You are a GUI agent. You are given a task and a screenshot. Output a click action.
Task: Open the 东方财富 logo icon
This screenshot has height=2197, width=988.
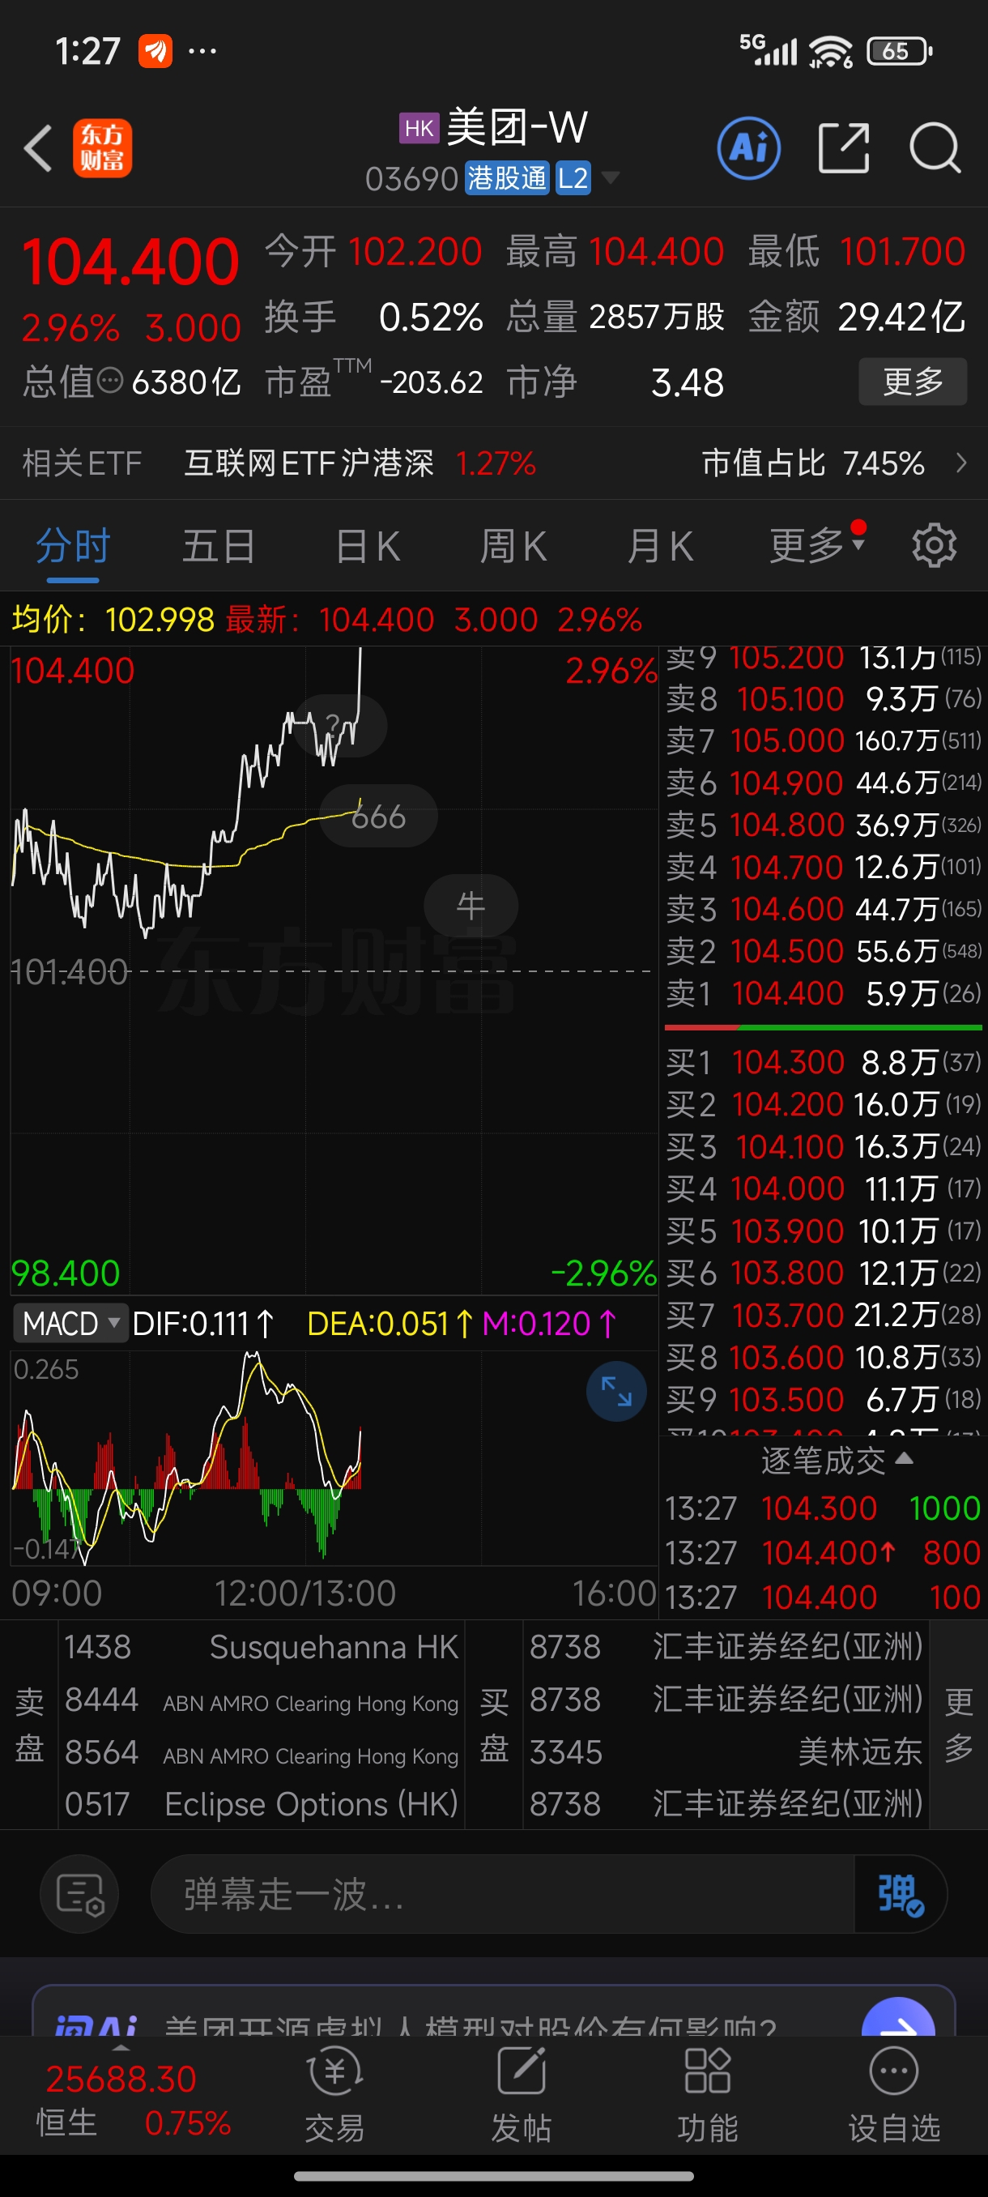coord(102,147)
